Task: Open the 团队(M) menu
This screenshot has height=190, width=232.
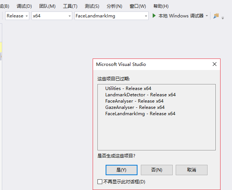Action: click(x=47, y=6)
